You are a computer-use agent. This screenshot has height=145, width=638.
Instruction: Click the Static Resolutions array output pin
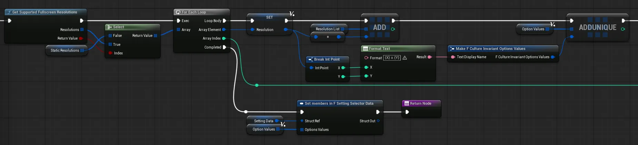point(82,50)
